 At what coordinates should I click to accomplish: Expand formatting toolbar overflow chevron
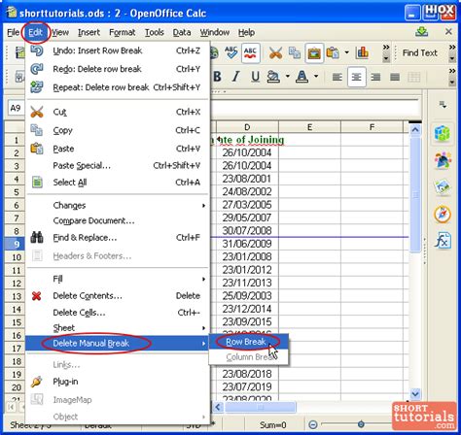pyautogui.click(x=452, y=71)
